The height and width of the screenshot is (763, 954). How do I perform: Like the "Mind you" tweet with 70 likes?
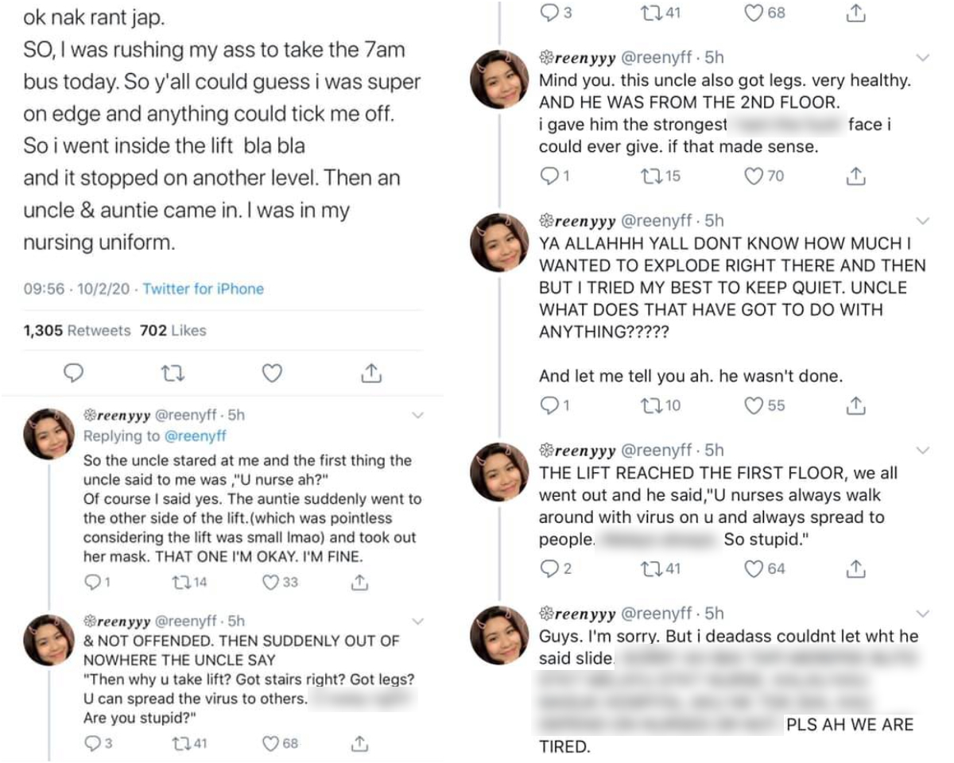(x=754, y=176)
